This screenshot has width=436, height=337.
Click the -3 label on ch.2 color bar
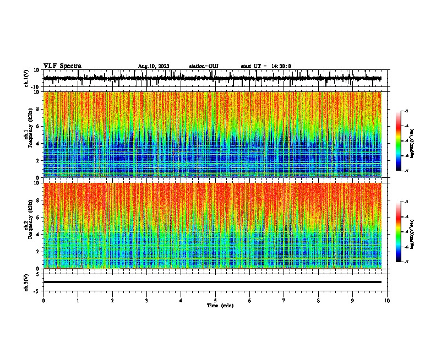coord(406,202)
